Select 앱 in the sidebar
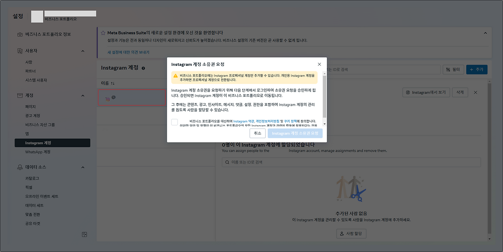Image resolution: width=503 pixels, height=252 pixels. (27, 134)
